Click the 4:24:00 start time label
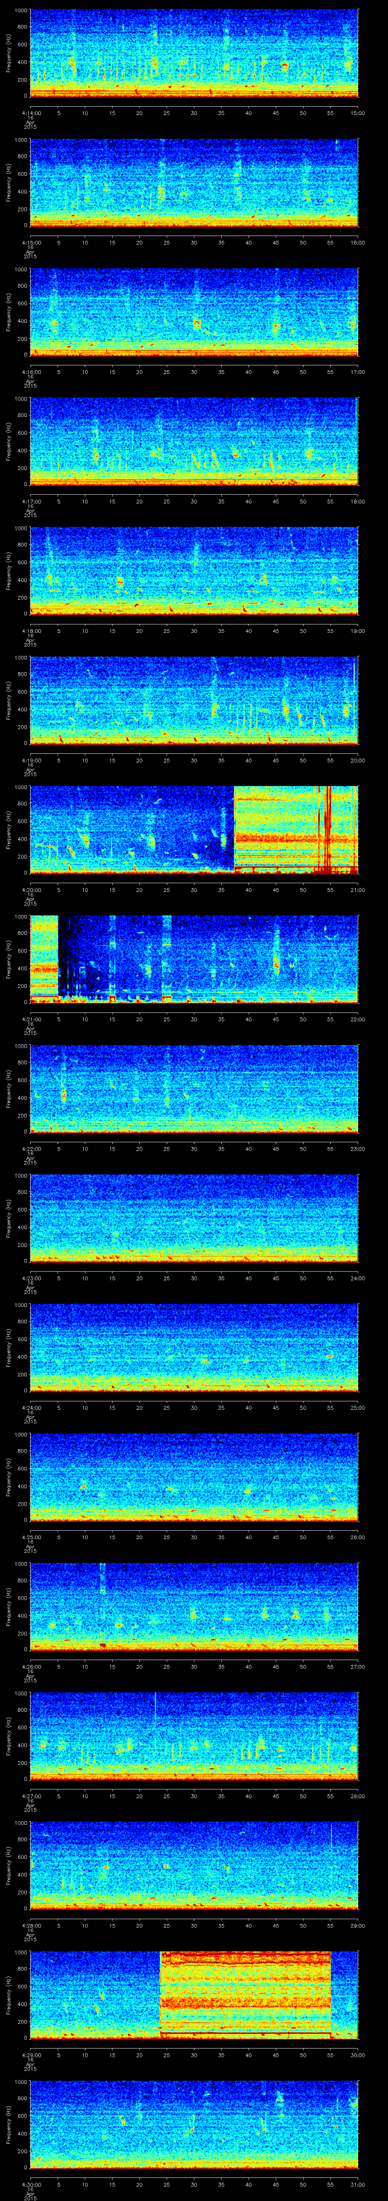 pos(31,1407)
